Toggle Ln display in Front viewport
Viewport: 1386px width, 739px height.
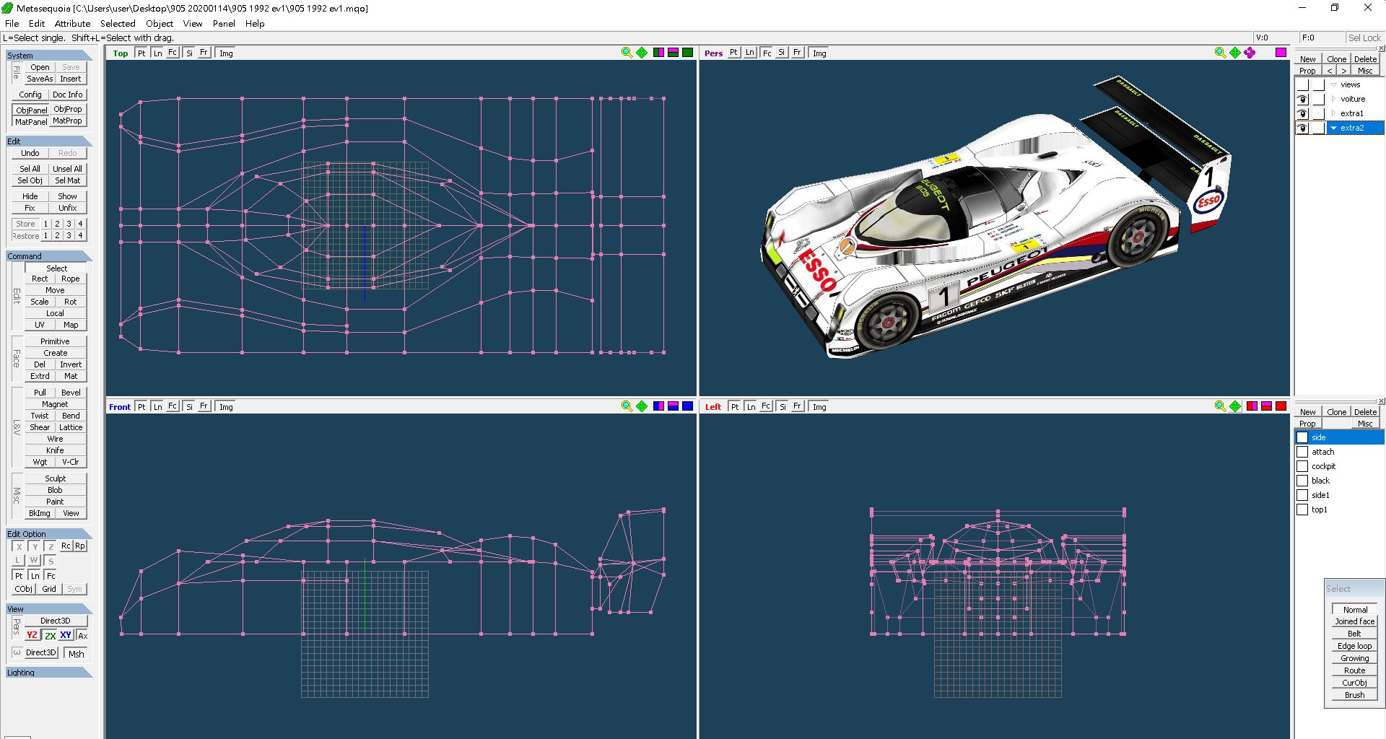[x=157, y=406]
